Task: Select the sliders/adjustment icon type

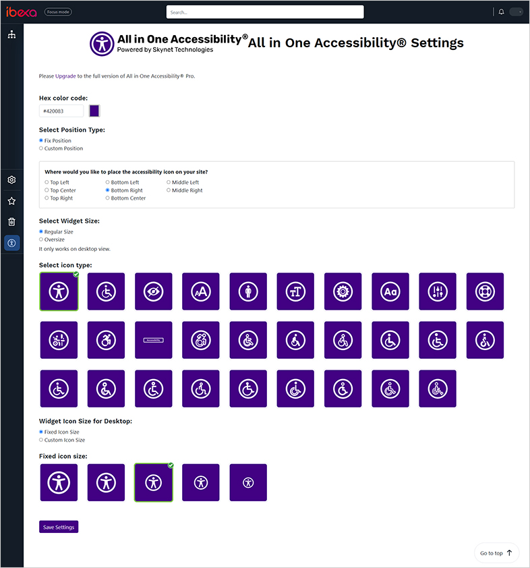Action: click(438, 291)
